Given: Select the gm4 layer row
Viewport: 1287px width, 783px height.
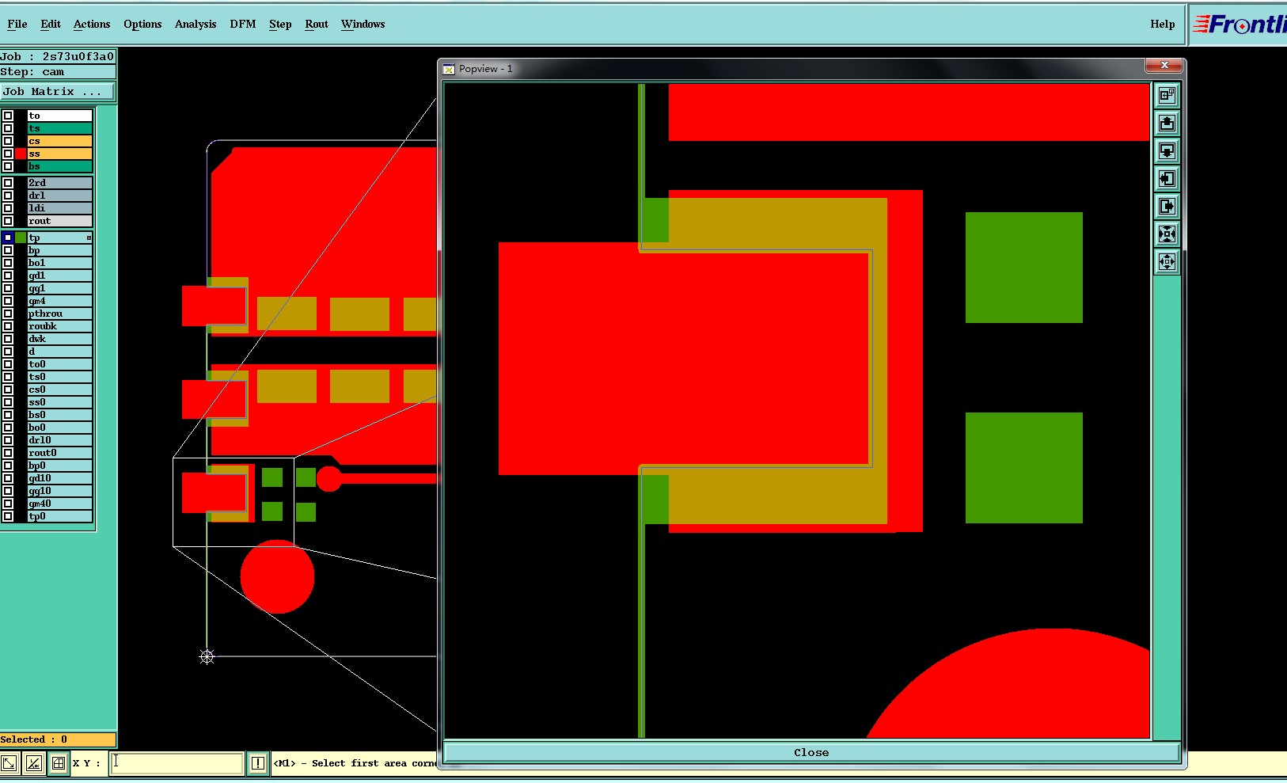Looking at the screenshot, I should (60, 301).
